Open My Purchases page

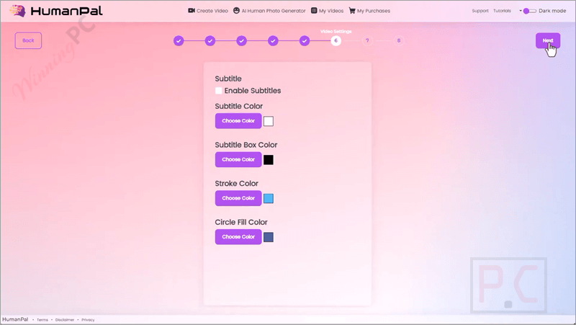[369, 11]
